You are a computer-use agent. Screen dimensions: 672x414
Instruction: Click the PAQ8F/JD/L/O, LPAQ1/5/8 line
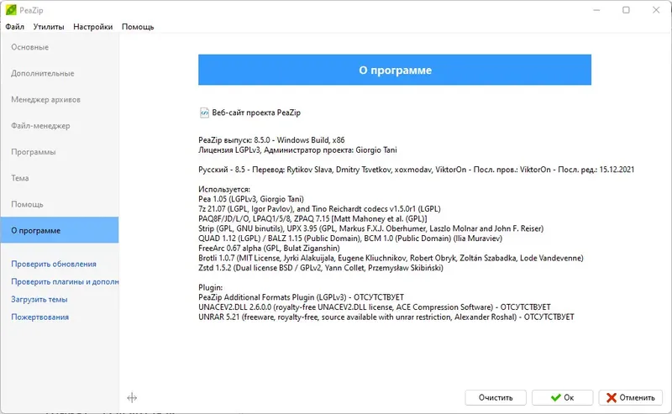point(312,218)
